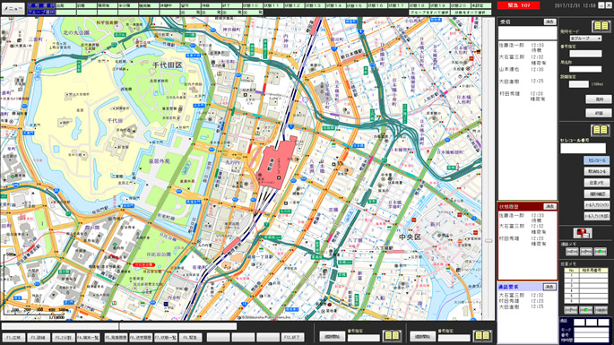Click 消去 in the 通話要求 panel
Screen dimensions: 614x345
pos(549,287)
